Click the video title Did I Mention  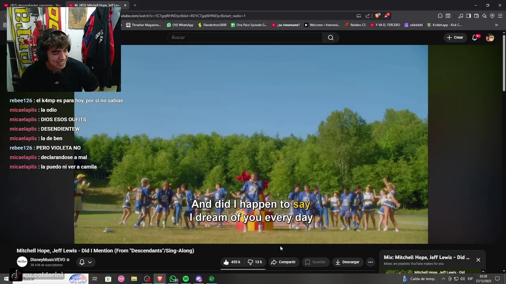click(x=105, y=250)
